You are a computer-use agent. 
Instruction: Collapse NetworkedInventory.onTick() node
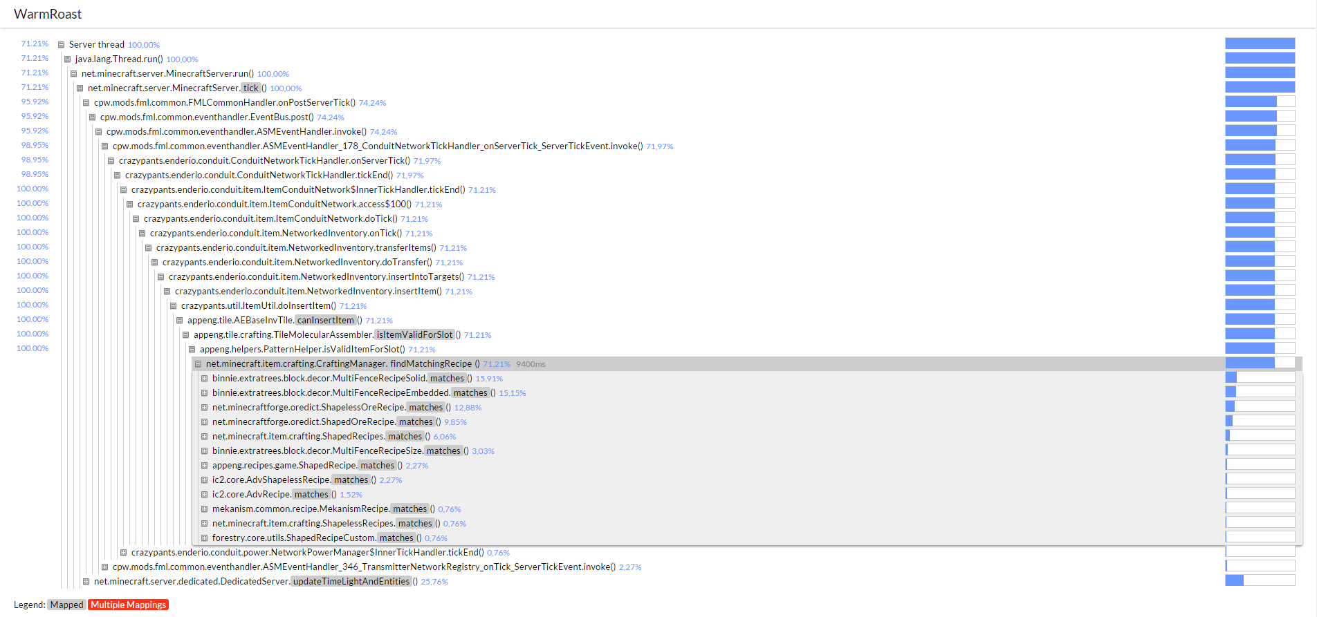[142, 234]
